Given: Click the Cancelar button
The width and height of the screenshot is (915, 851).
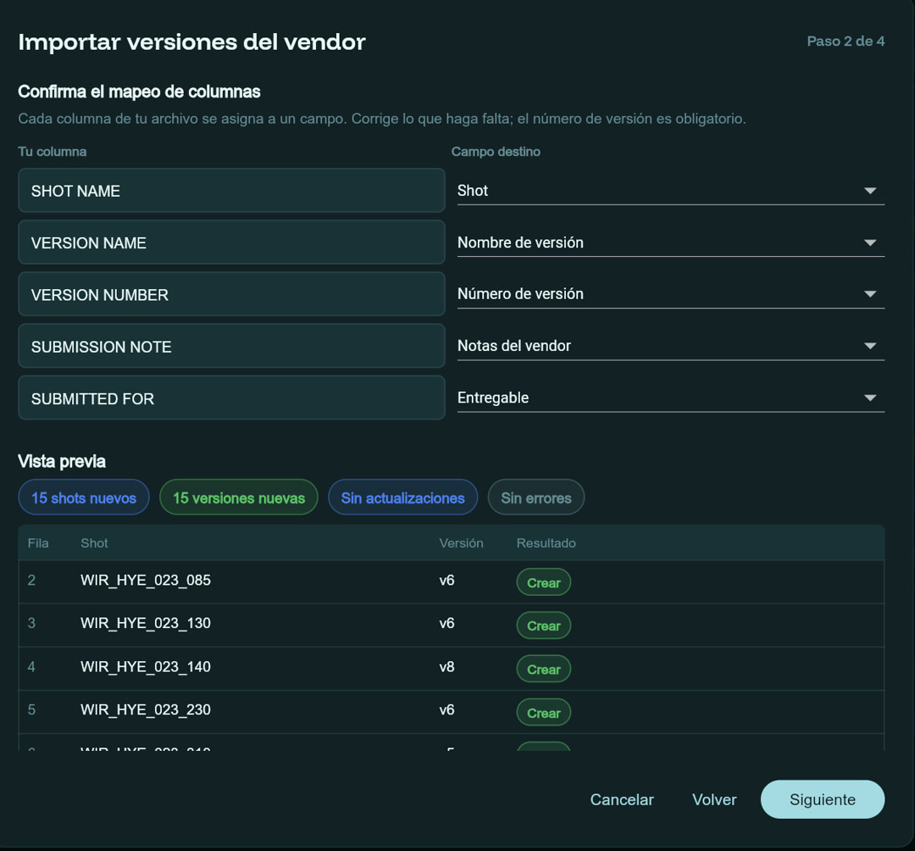Looking at the screenshot, I should [x=622, y=799].
